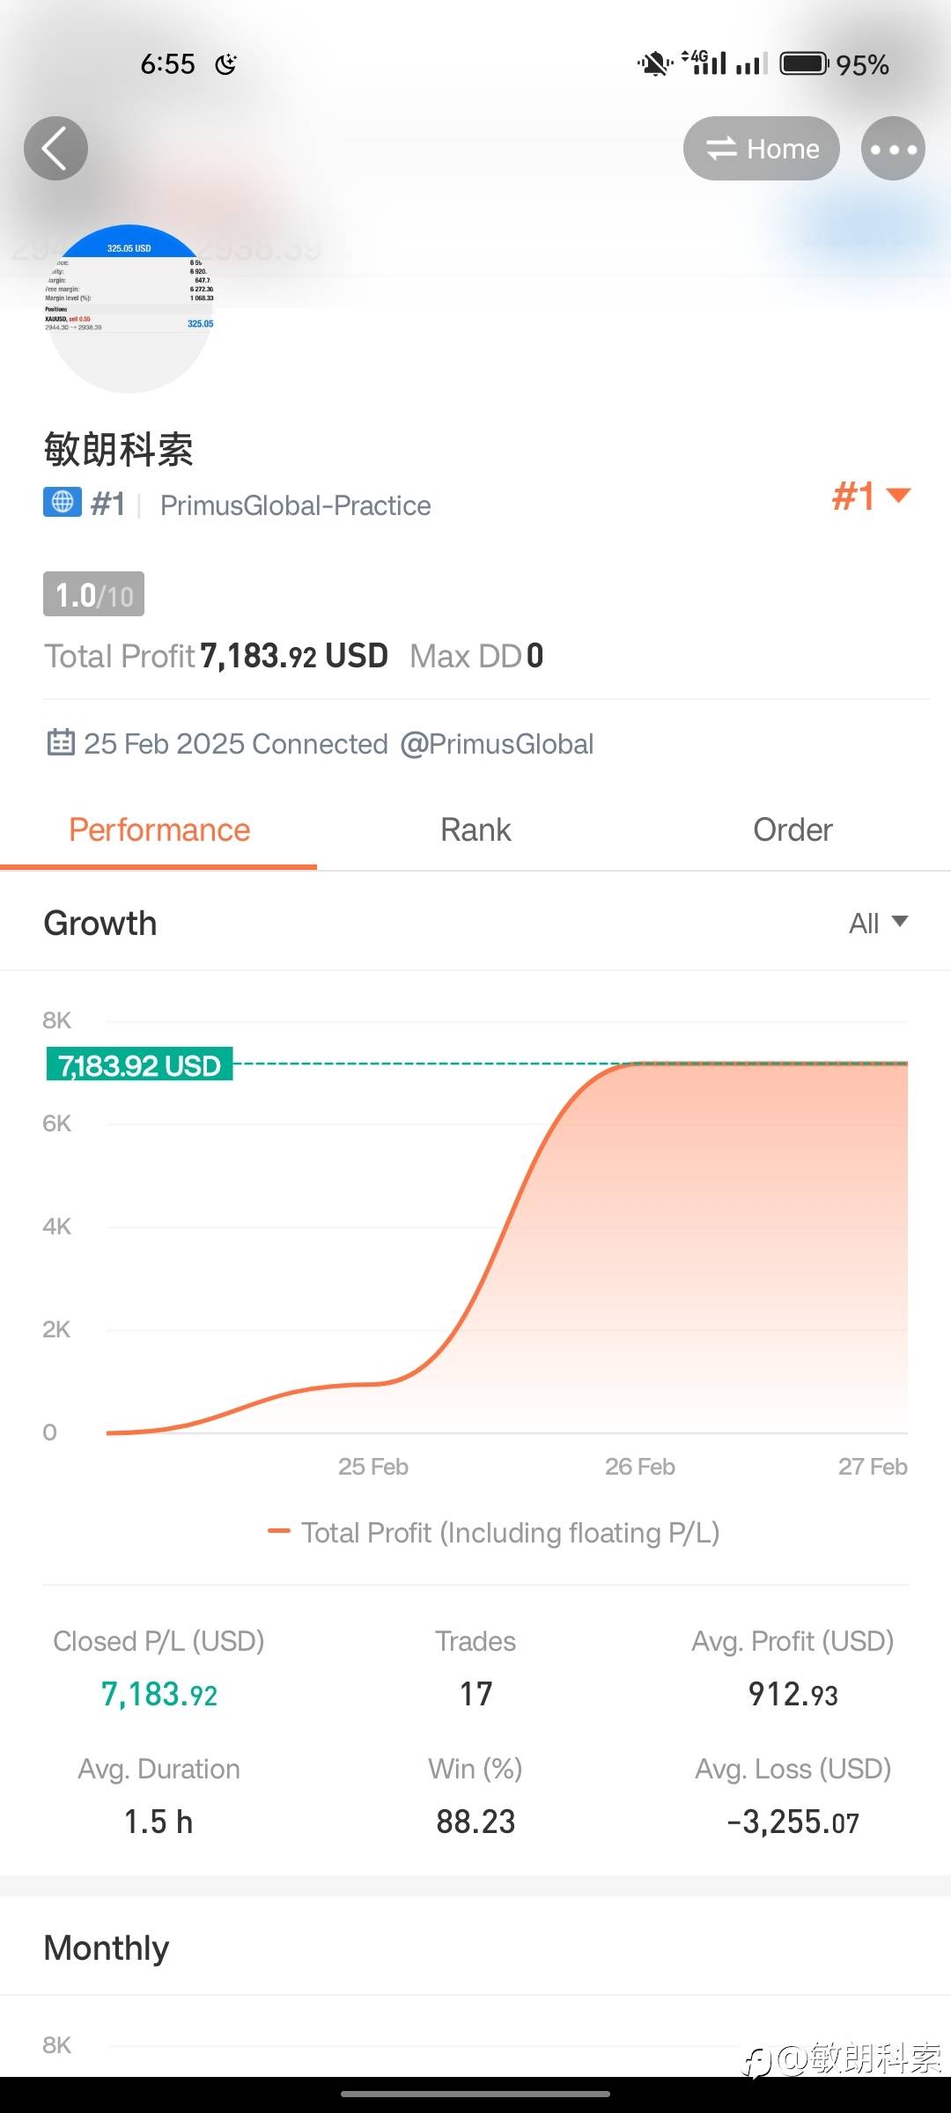Tap the calendar icon before connected date
Viewport: 951px width, 2113px height.
60,743
